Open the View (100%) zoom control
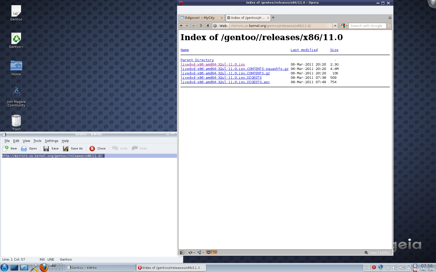Viewport: 436px width, 272px height. click(x=377, y=253)
